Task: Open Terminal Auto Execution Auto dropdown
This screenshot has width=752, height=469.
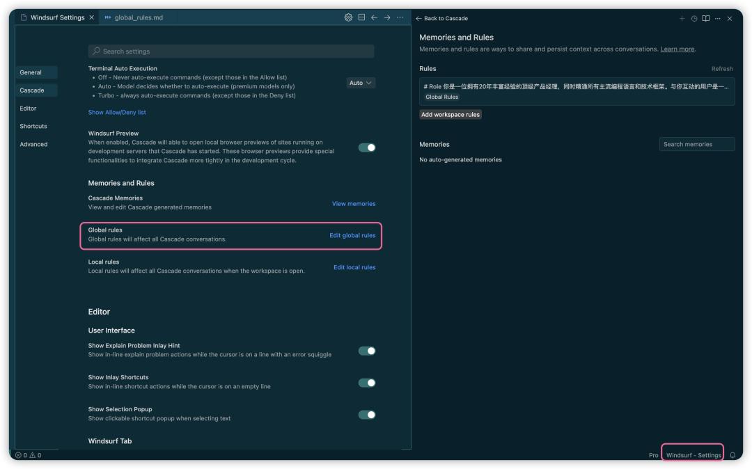Action: pyautogui.click(x=361, y=83)
